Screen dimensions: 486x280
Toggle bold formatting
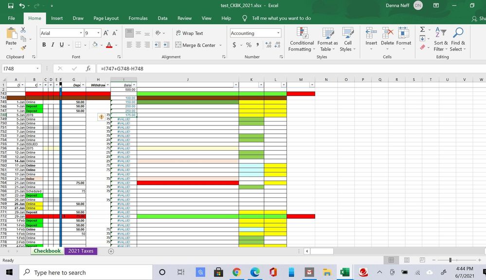pos(44,44)
